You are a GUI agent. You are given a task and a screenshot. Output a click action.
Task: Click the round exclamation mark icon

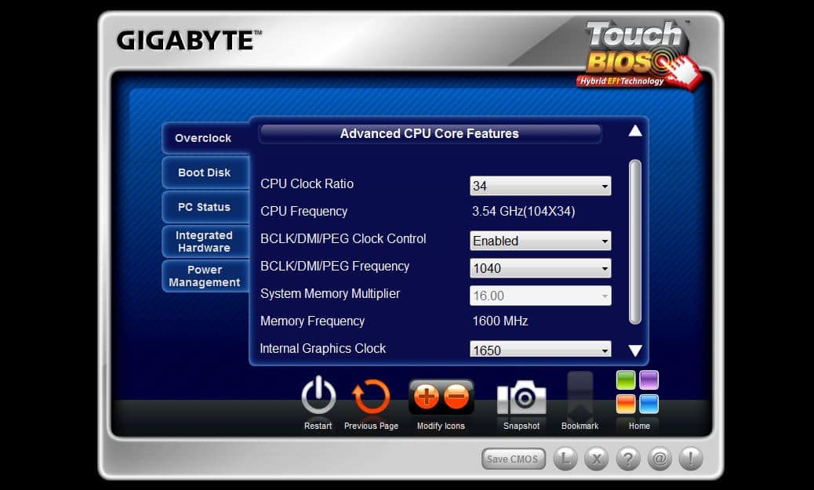pos(691,459)
